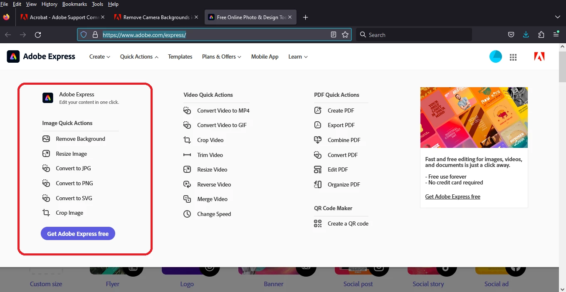
Task: Open the Templates nav link
Action: [x=180, y=56]
